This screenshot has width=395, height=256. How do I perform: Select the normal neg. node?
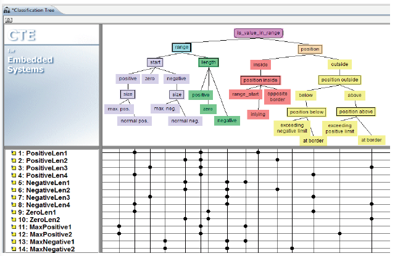[185, 121]
